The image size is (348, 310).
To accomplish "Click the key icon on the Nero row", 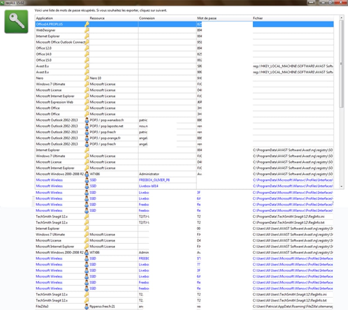I will pyautogui.click(x=87, y=78).
